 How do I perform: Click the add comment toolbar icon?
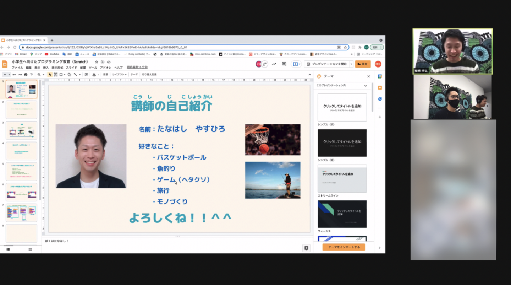(x=86, y=75)
